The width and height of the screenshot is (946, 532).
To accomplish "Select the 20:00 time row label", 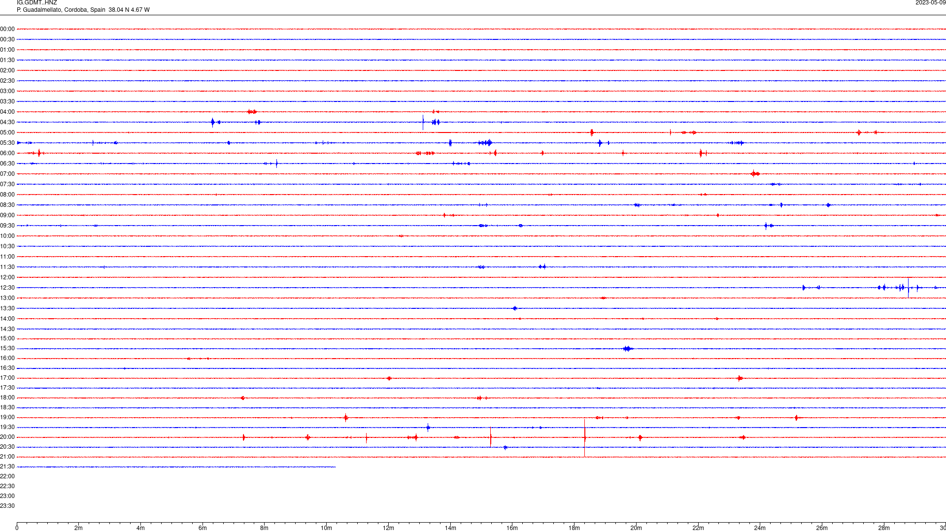I will tap(7, 437).
